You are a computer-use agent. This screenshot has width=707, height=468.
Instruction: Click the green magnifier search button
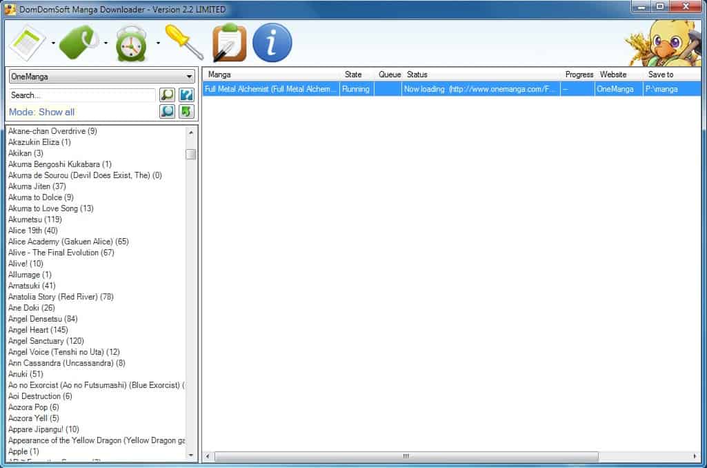pos(167,95)
